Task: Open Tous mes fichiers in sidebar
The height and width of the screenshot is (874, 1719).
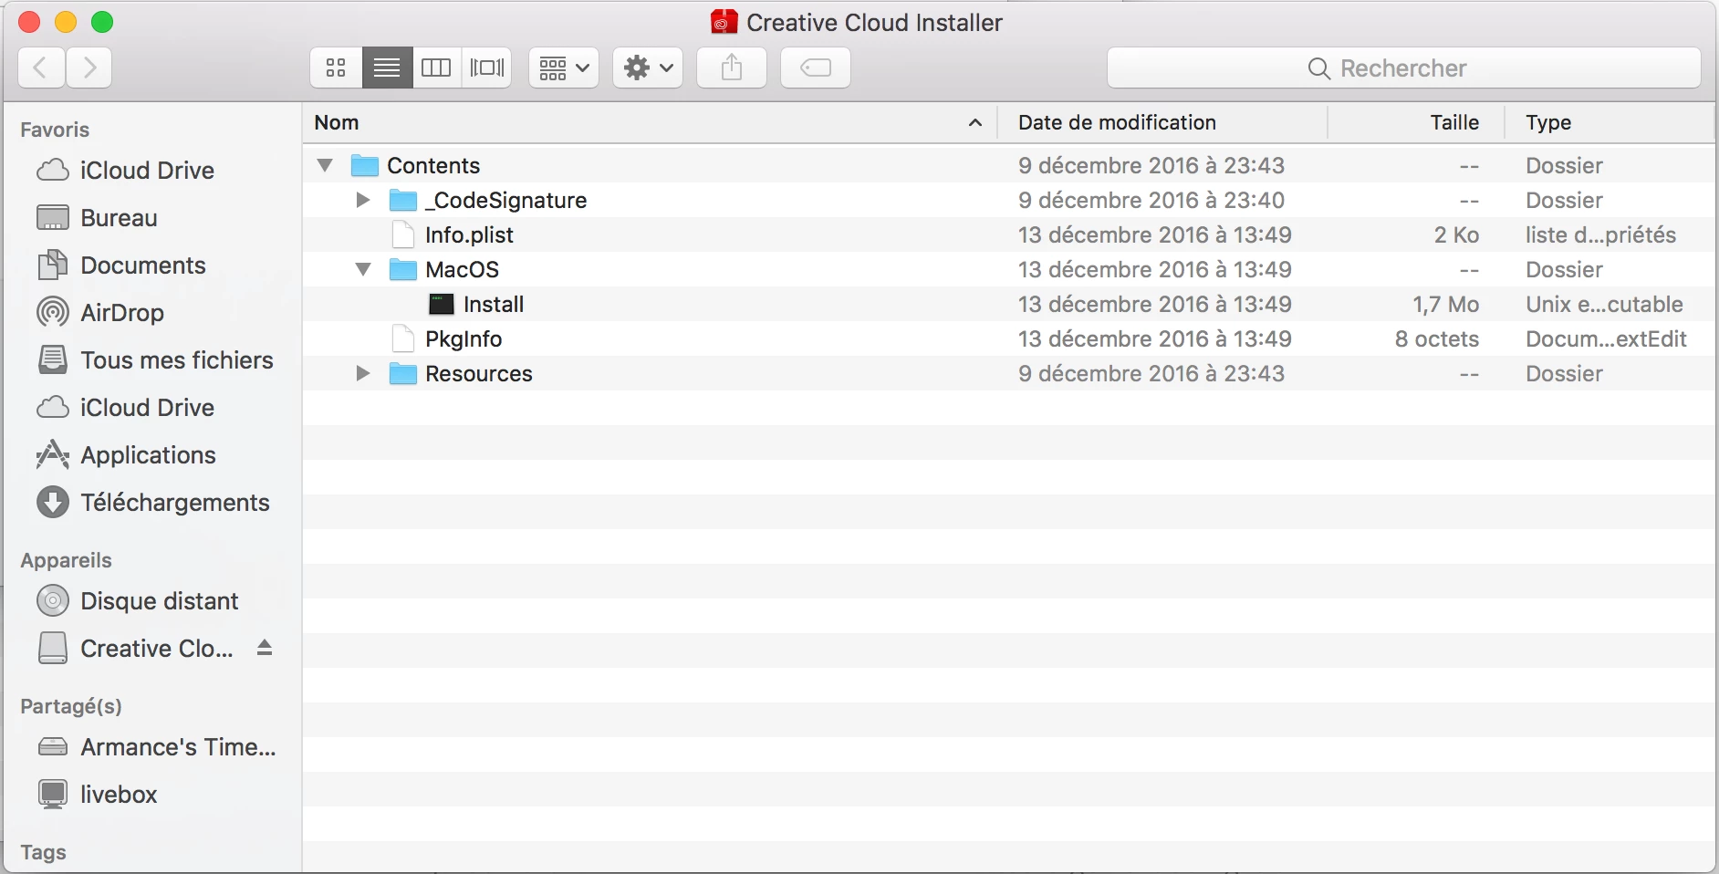Action: 155,360
